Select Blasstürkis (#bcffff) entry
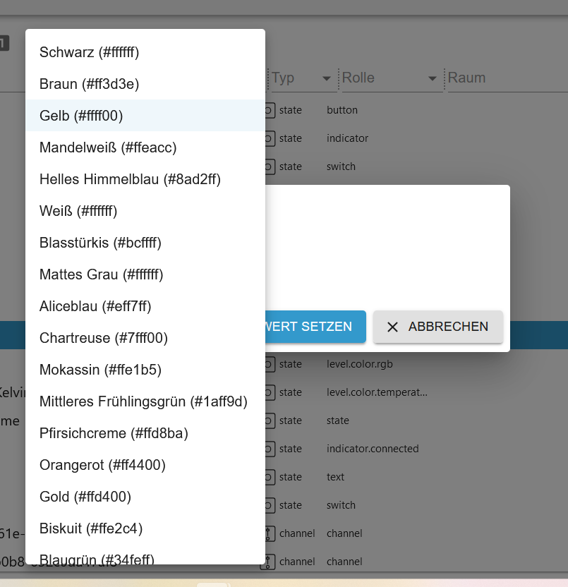 tap(101, 243)
